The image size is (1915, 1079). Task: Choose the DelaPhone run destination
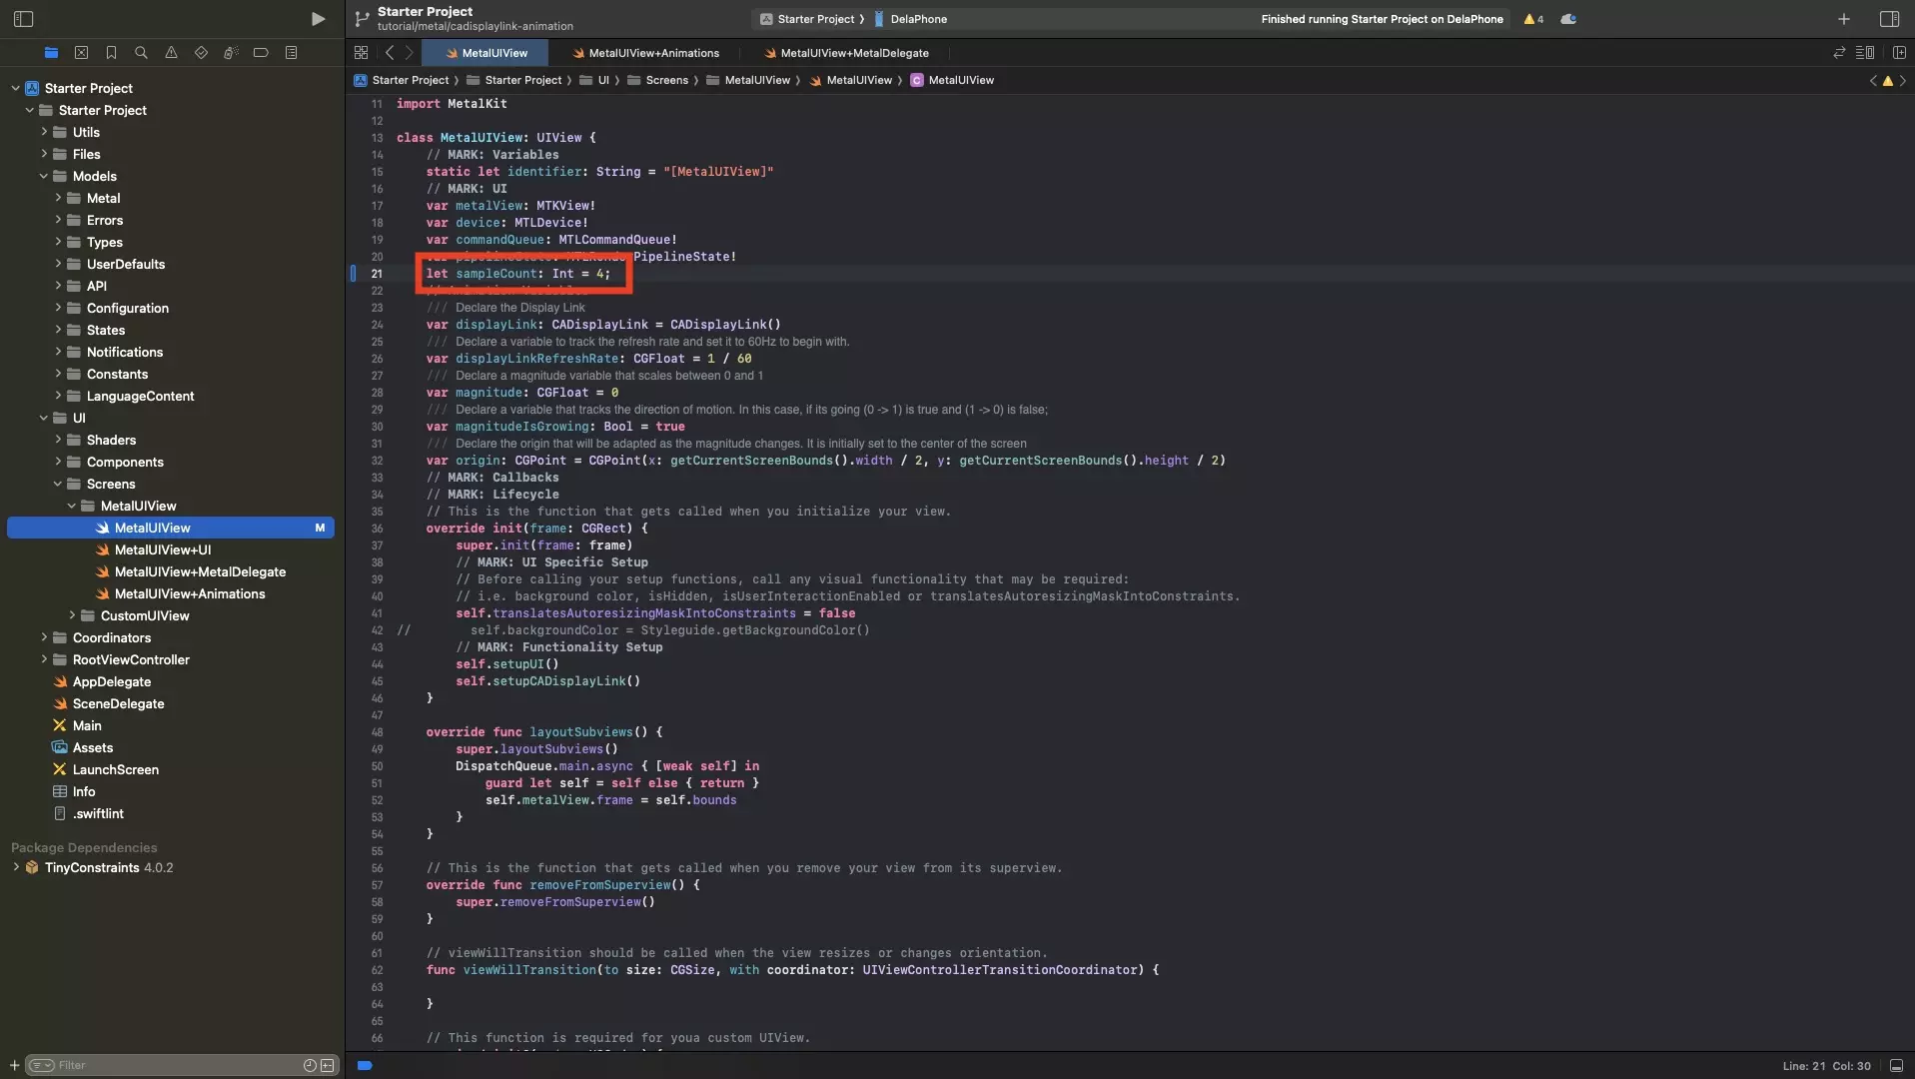tap(911, 19)
